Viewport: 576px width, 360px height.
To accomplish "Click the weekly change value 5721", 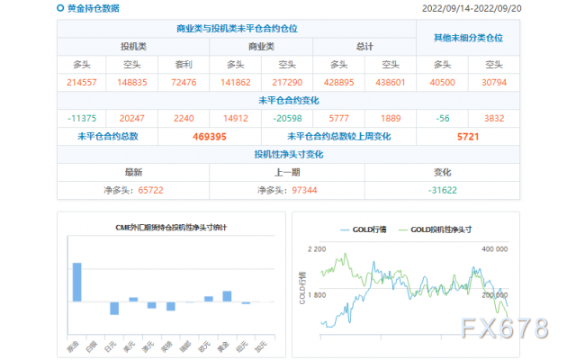I will (468, 137).
